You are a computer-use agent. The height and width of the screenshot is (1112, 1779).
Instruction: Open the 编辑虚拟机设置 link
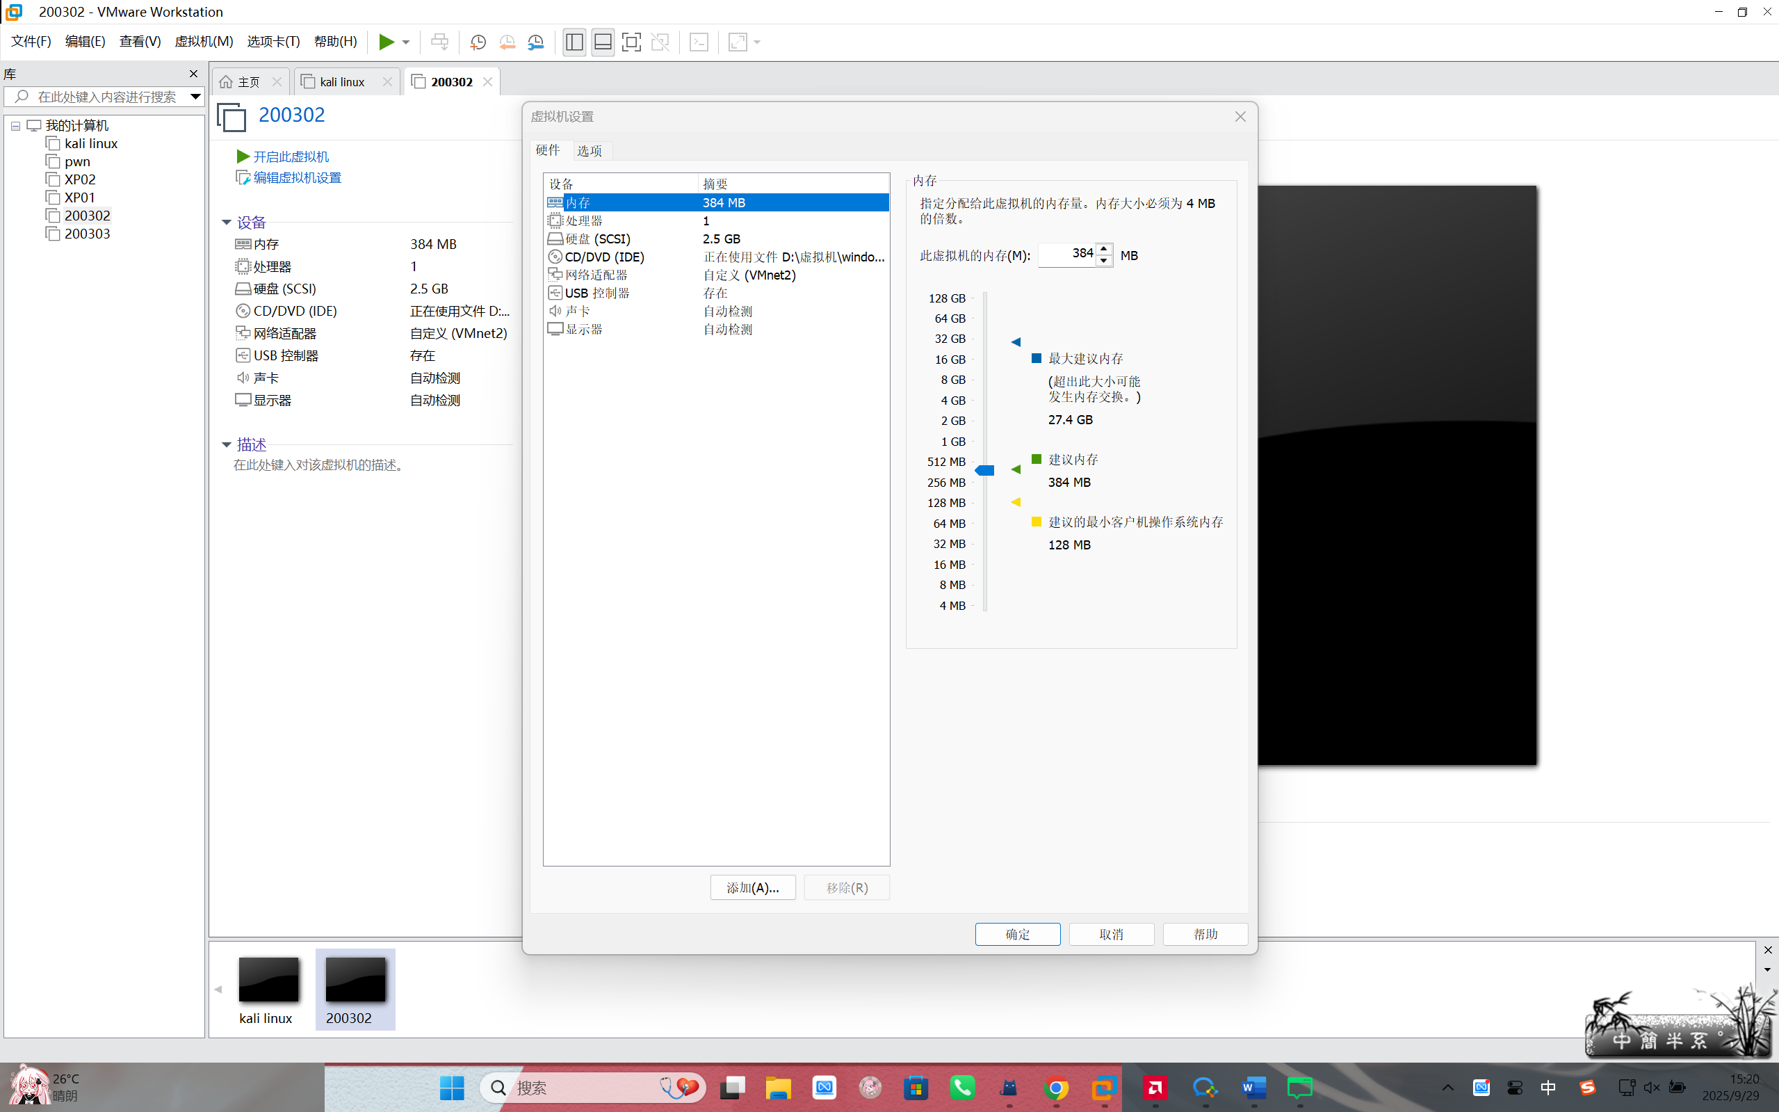(x=296, y=177)
